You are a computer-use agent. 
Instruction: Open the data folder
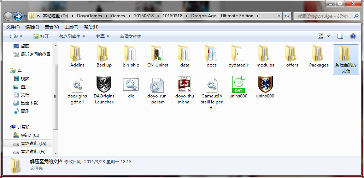tap(185, 56)
